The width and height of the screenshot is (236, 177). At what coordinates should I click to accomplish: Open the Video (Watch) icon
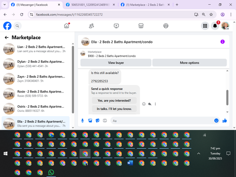point(116,26)
